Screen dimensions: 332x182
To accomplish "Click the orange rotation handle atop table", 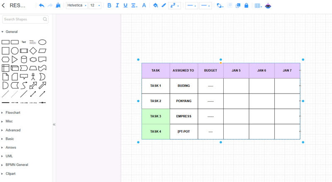I will [x=221, y=63].
